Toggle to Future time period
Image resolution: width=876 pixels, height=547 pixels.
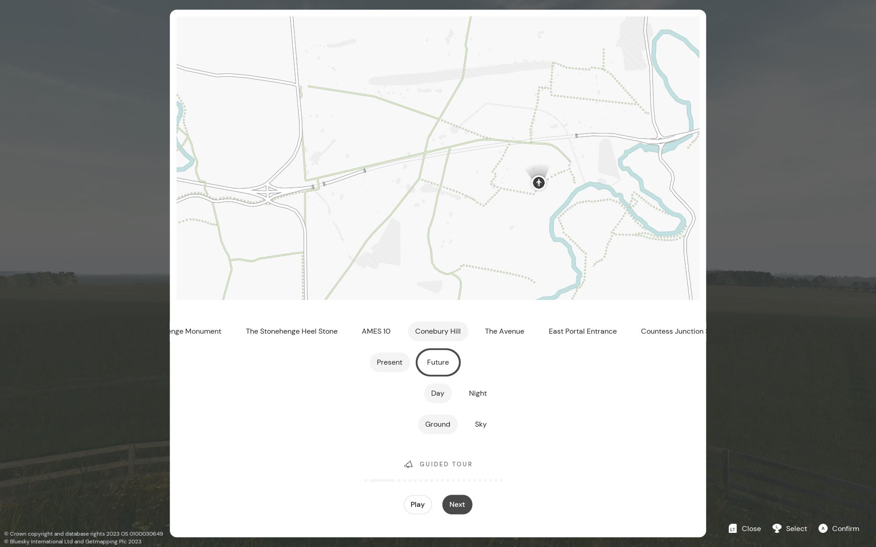tap(438, 362)
